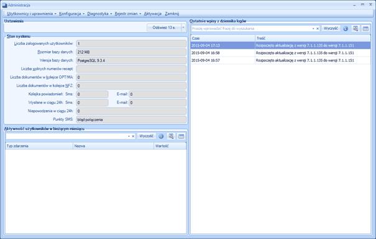This screenshot has width=376, height=239.
Task: Click search-grid icon in log panel toolbar
Action: pyautogui.click(x=355, y=29)
